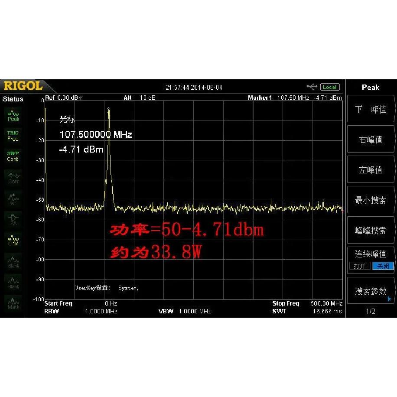Click the -50 axis label
The image size is (397, 397).
click(40, 200)
